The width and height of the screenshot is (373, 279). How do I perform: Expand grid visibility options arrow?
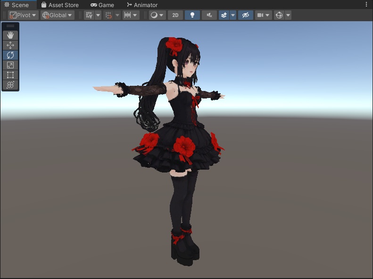[98, 15]
